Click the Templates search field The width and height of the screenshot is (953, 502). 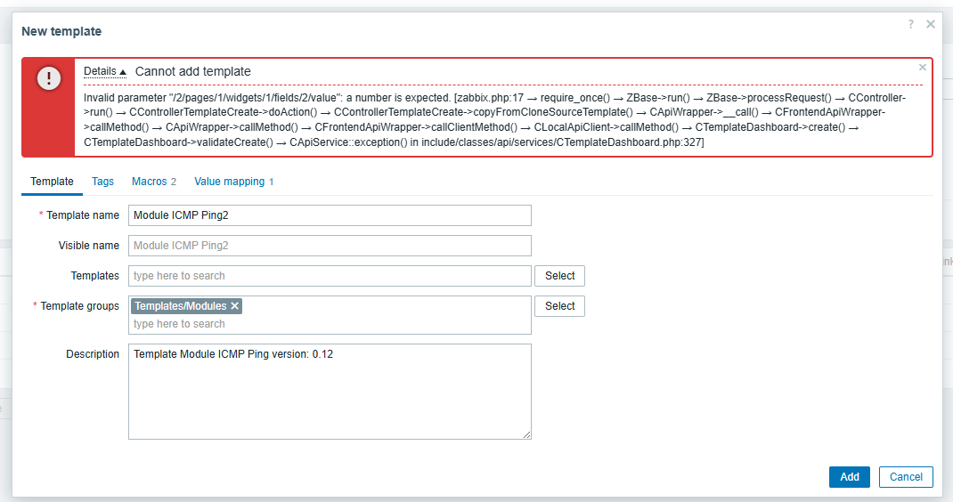[x=330, y=276]
